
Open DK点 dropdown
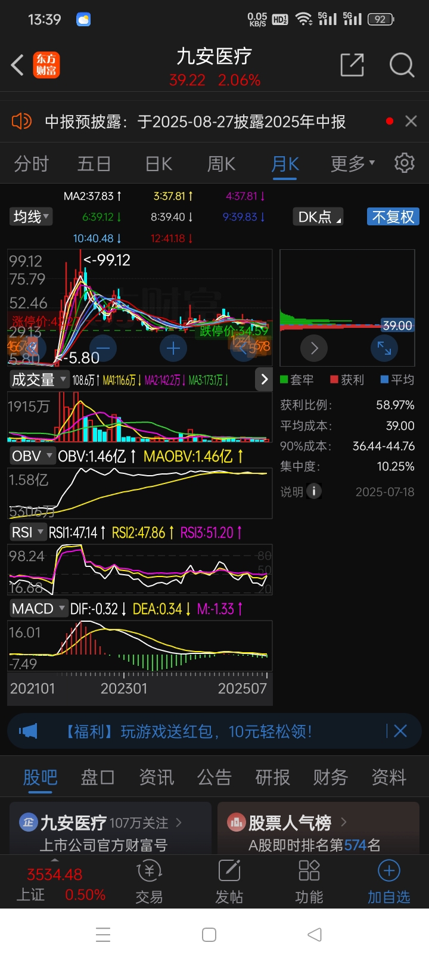coord(318,216)
